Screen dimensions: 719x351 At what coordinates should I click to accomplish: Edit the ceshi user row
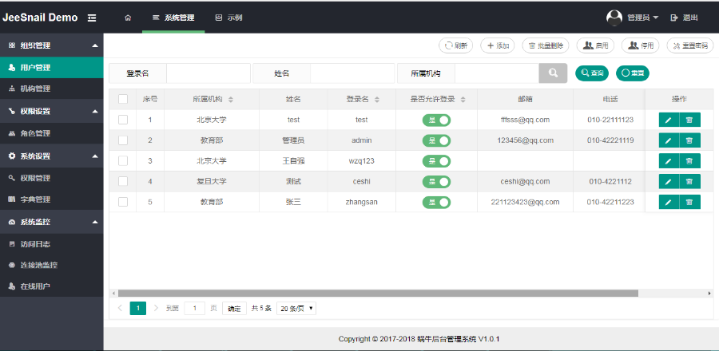coord(669,182)
